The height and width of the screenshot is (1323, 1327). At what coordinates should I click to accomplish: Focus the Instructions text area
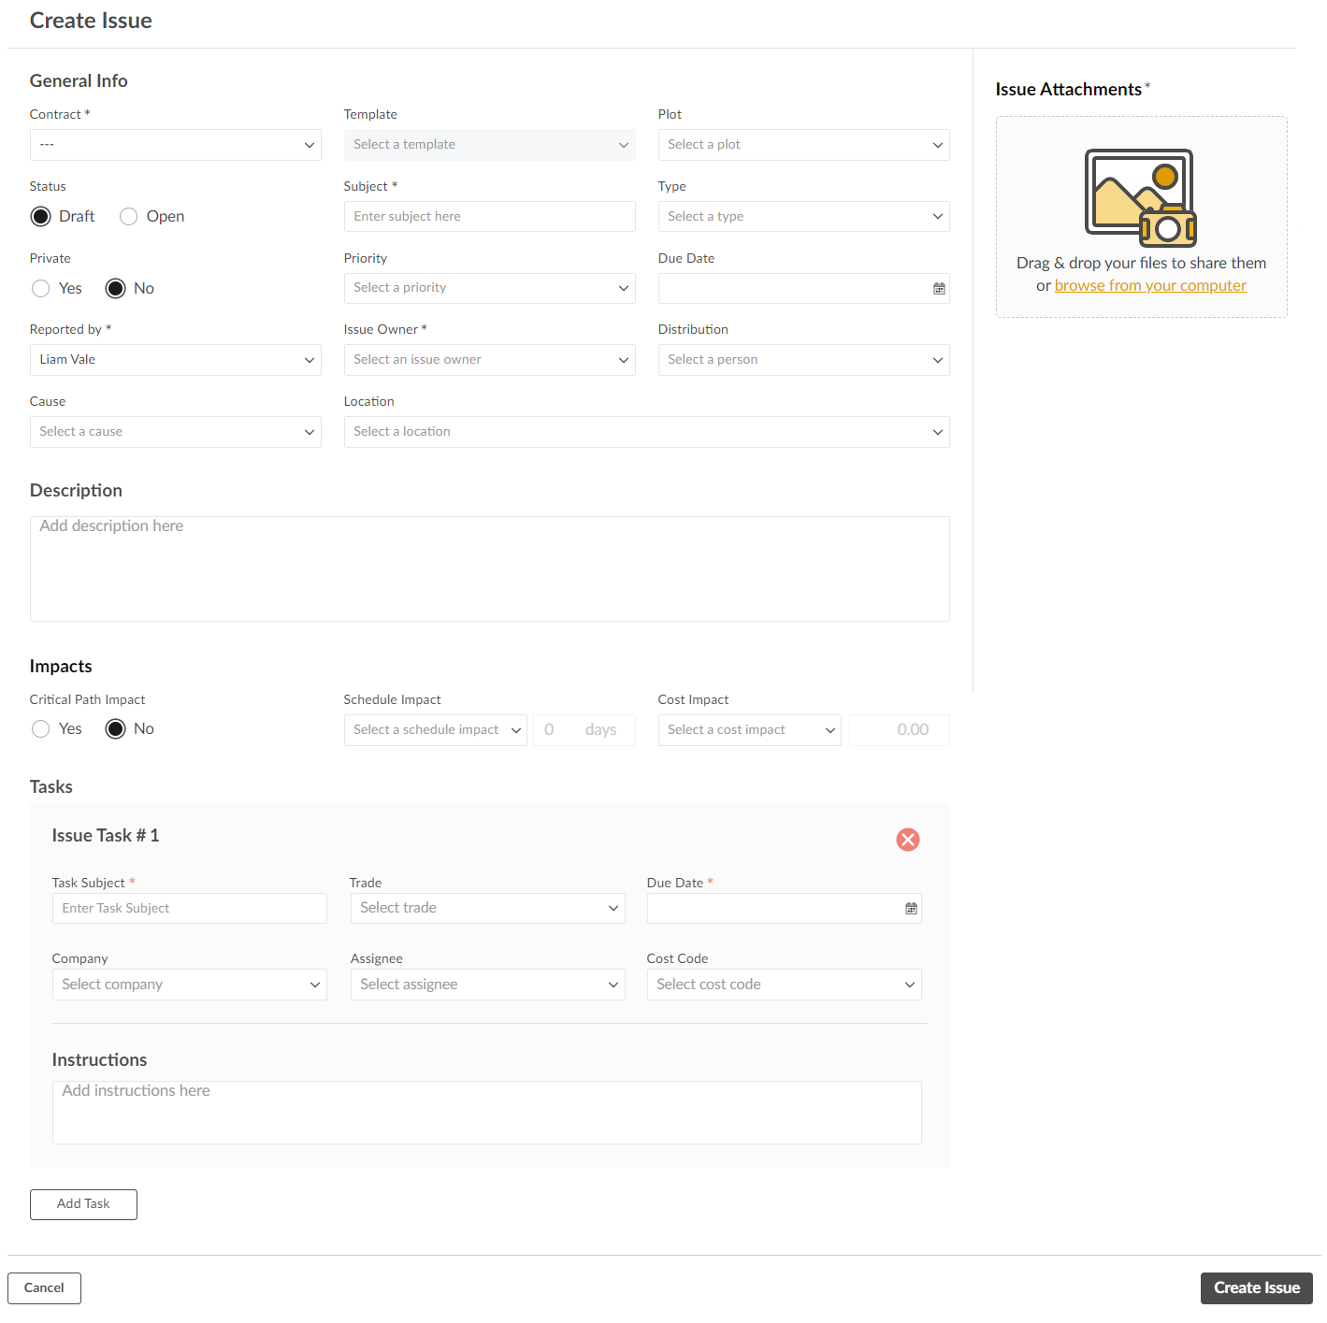(487, 1113)
